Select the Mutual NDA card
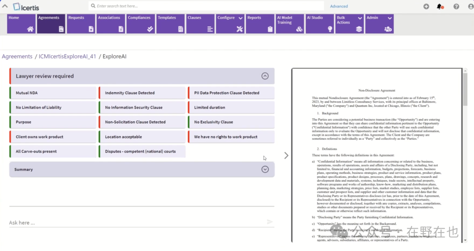 click(x=53, y=93)
